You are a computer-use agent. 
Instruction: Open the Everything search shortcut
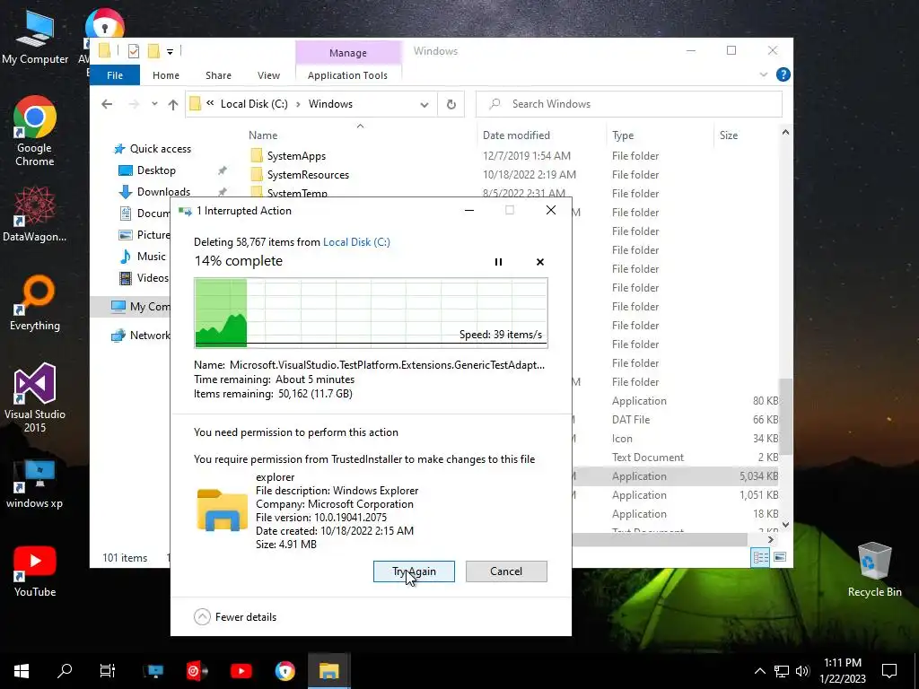click(35, 303)
